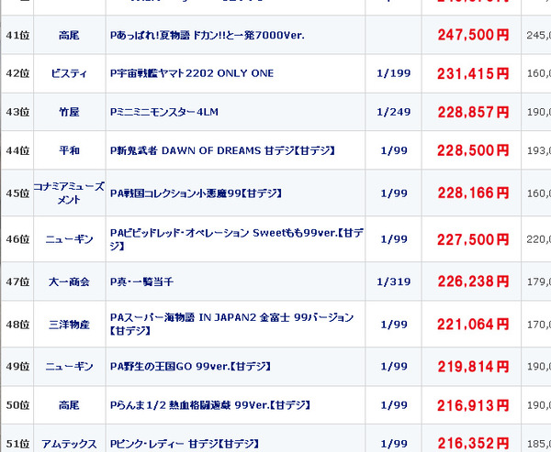
Task: Click maker コナミアミューズメント
Action: coord(69,193)
